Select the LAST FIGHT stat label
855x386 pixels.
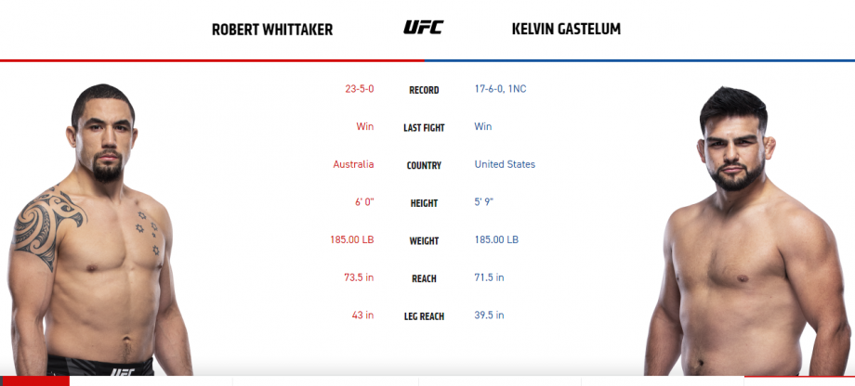pyautogui.click(x=424, y=128)
